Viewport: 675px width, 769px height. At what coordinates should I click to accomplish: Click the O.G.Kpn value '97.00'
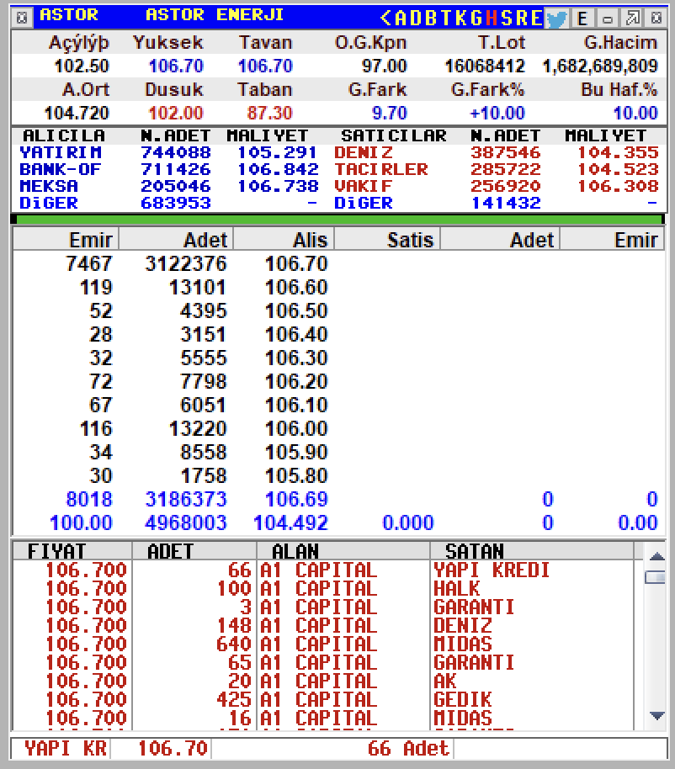coord(384,66)
